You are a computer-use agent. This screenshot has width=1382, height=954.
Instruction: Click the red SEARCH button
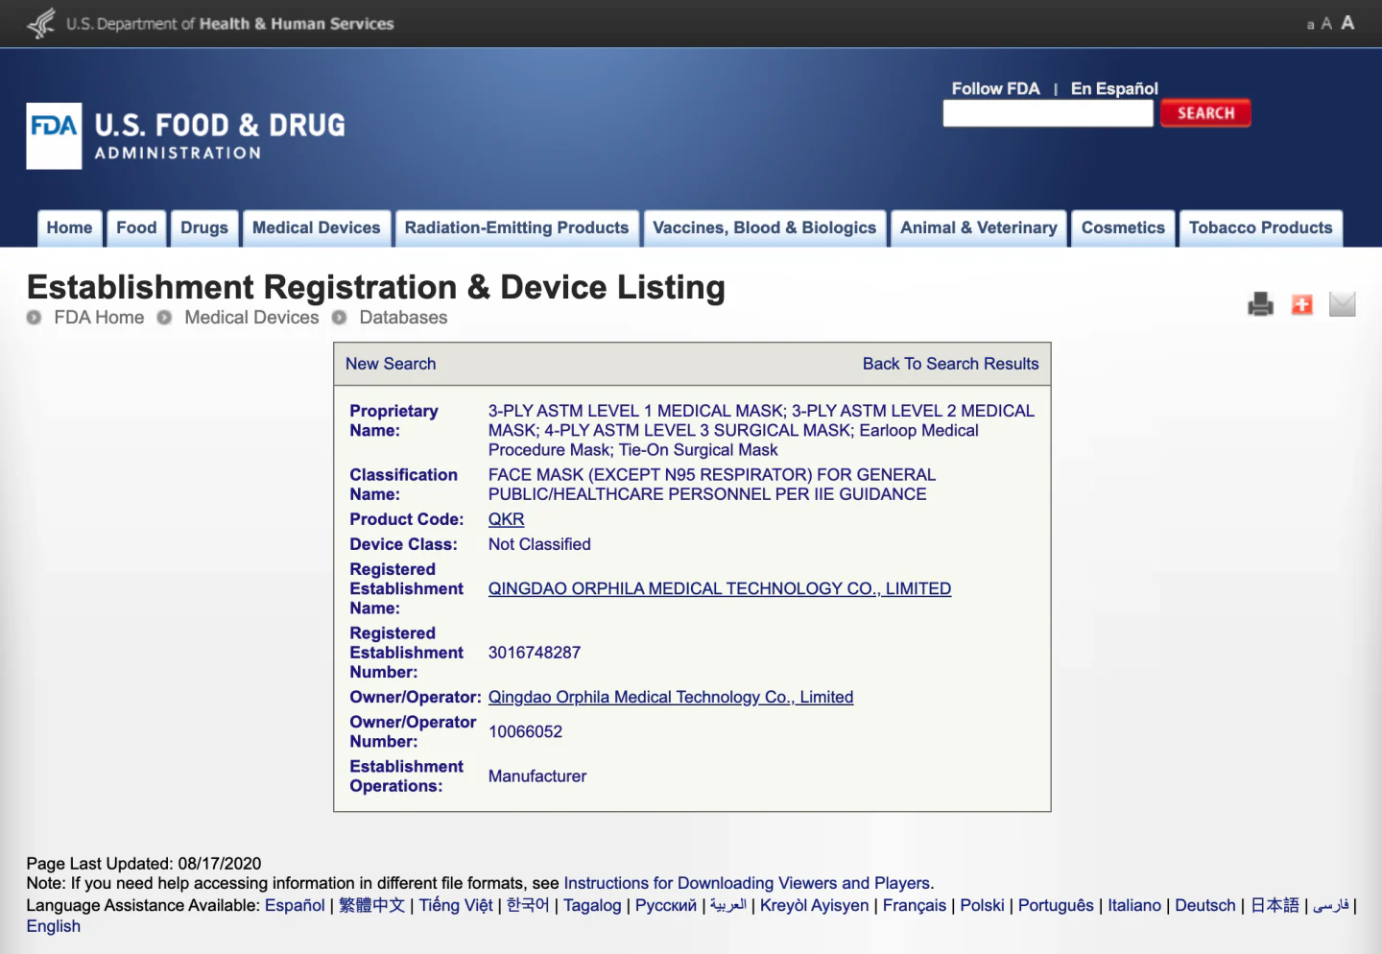tap(1205, 113)
